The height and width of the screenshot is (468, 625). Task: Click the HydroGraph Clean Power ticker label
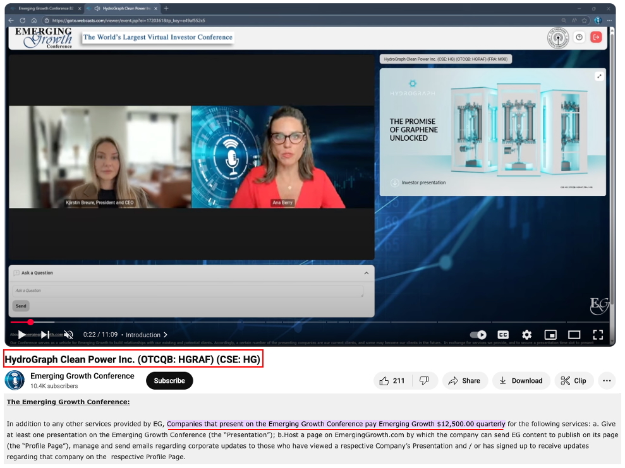[446, 59]
